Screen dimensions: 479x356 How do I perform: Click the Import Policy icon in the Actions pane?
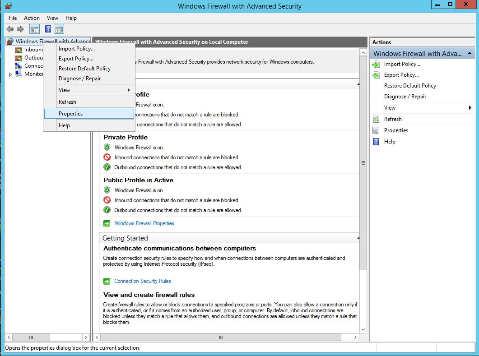[376, 64]
